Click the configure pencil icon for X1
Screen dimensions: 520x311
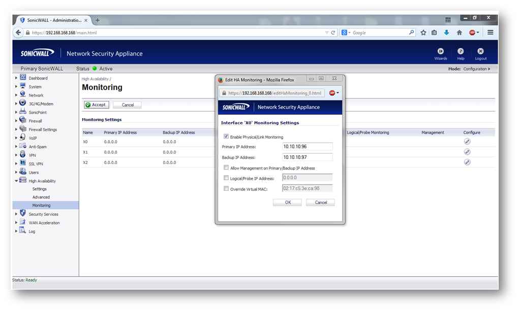pyautogui.click(x=467, y=152)
